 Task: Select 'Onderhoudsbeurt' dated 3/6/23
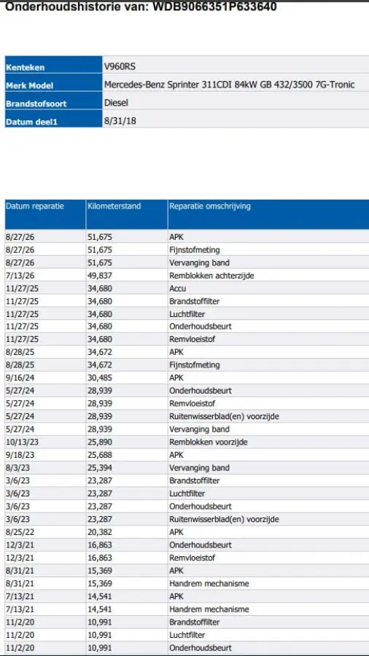(201, 507)
